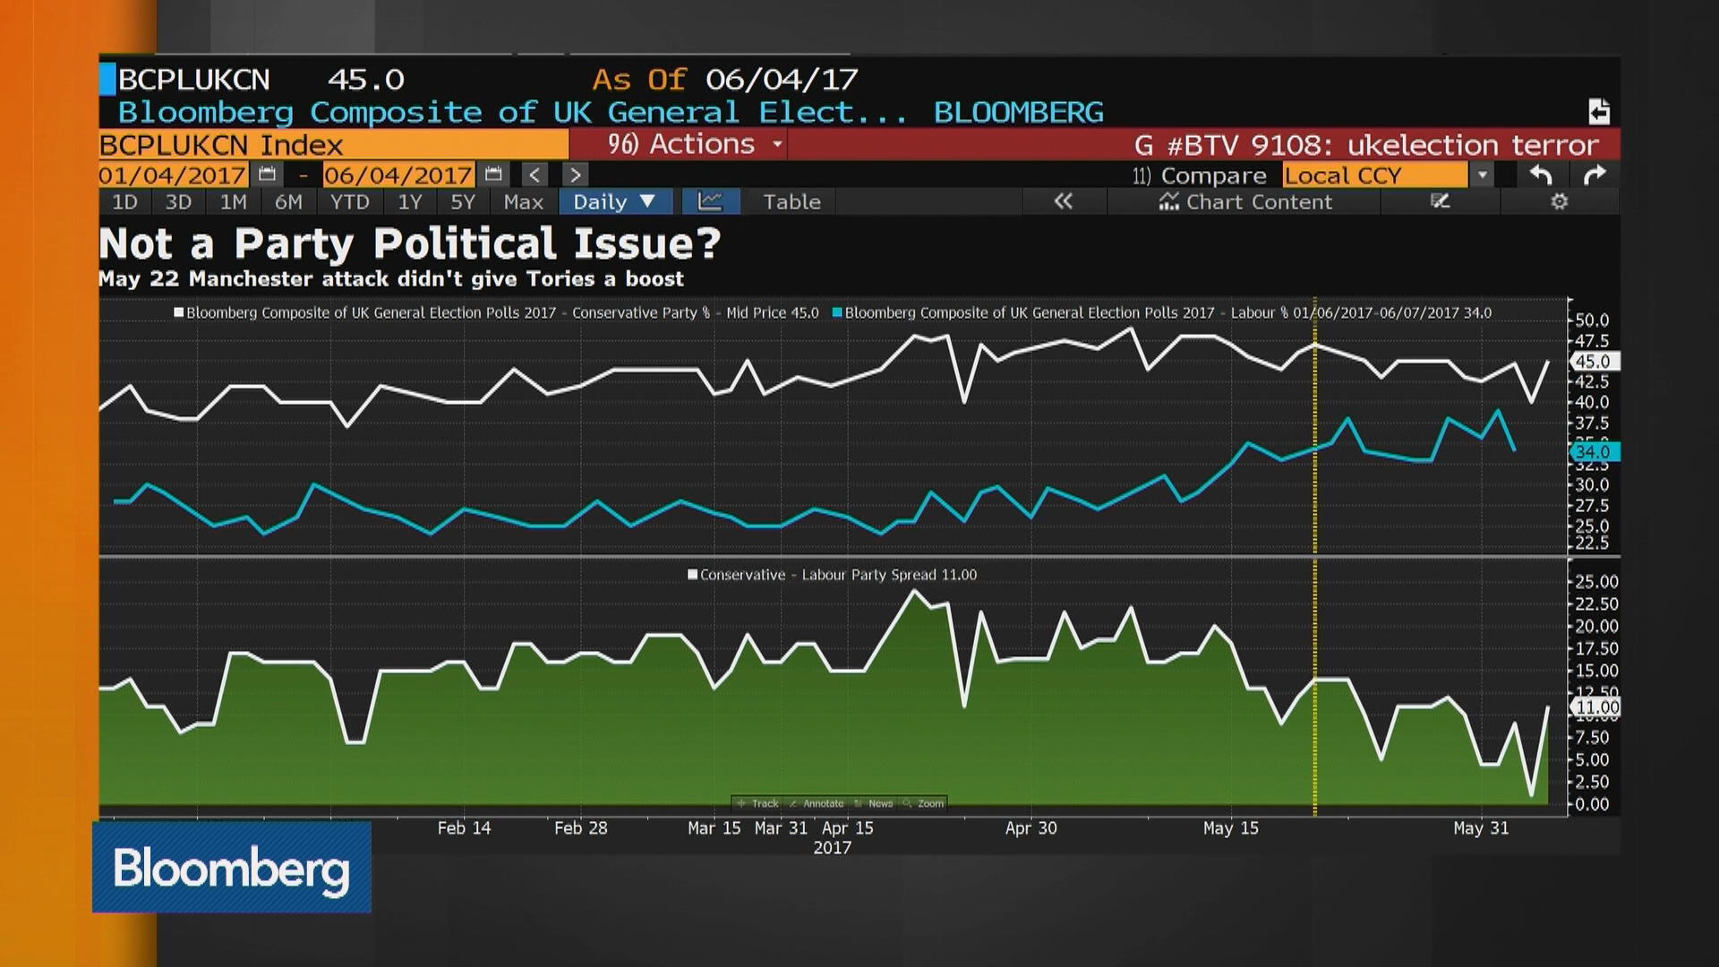1719x967 pixels.
Task: Click the white Conservative Party legend swatch
Action: pyautogui.click(x=179, y=312)
